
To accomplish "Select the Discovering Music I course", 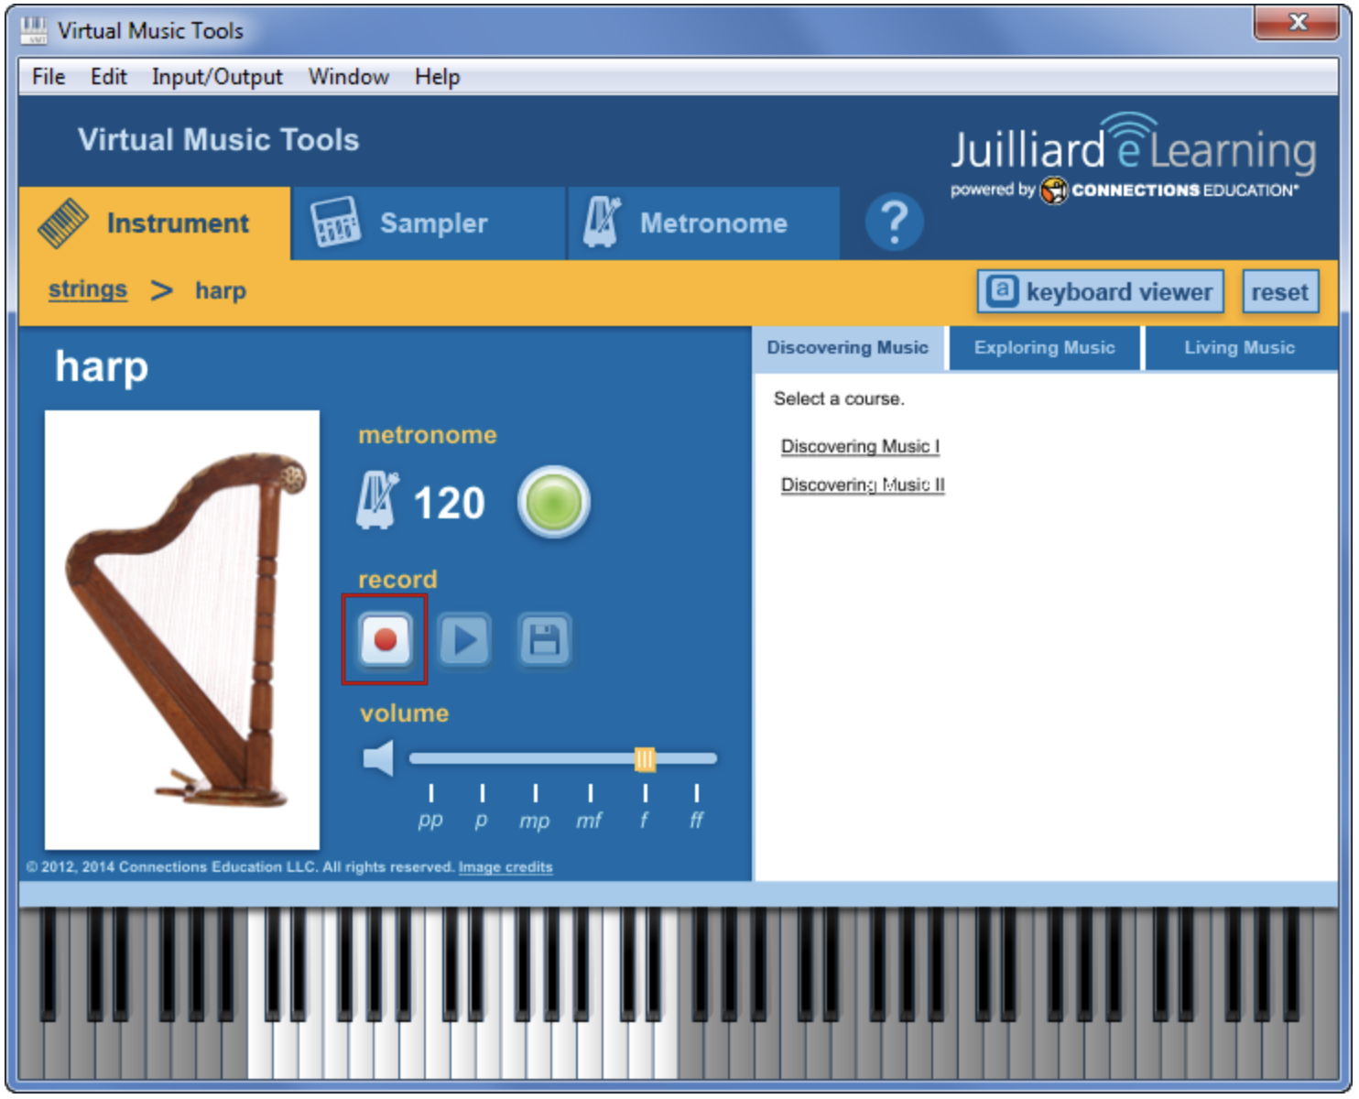I will 860,446.
